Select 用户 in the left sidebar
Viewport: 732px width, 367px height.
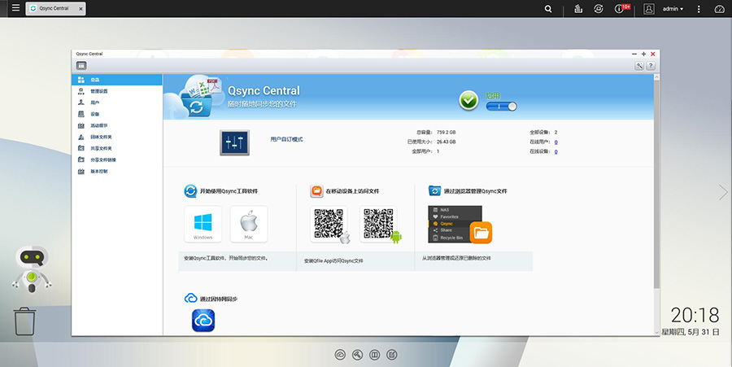[94, 103]
